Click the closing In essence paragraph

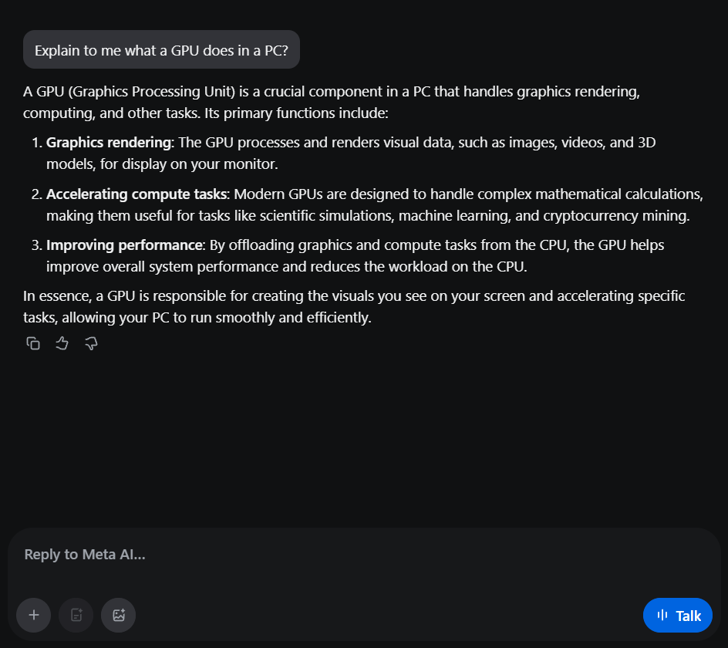click(354, 306)
